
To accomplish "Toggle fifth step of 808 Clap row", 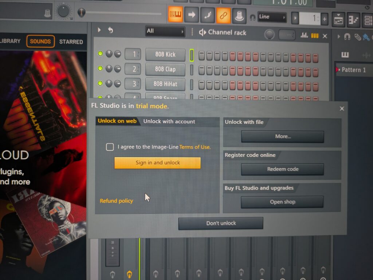I will [232, 71].
